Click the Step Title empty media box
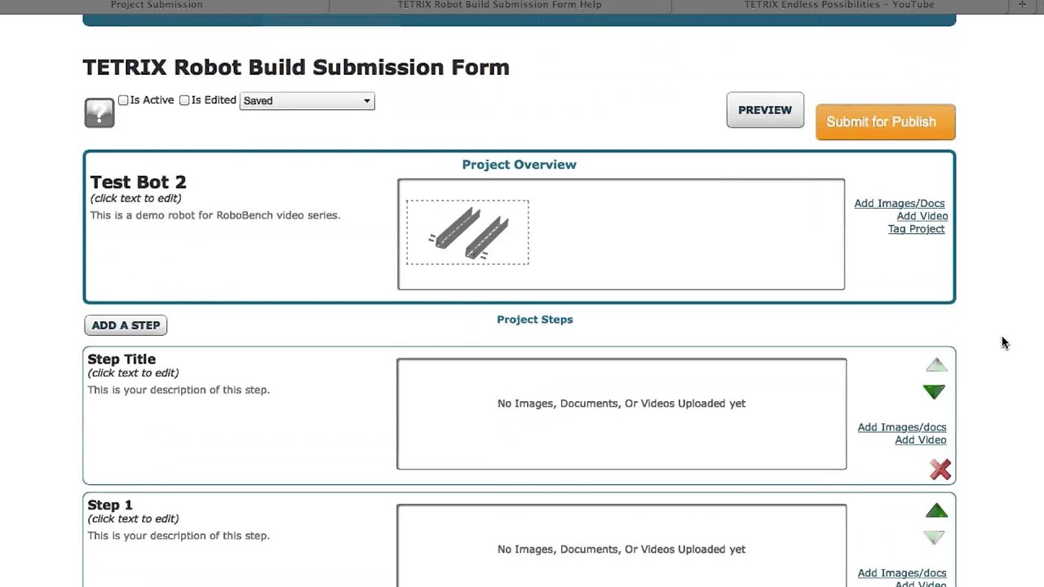The width and height of the screenshot is (1044, 587). click(x=622, y=414)
